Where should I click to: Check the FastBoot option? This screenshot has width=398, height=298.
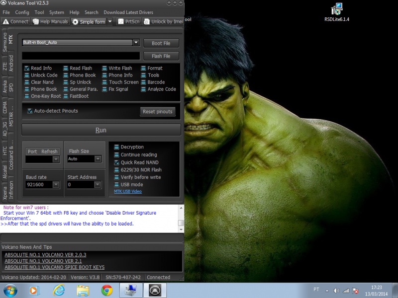tap(66, 96)
